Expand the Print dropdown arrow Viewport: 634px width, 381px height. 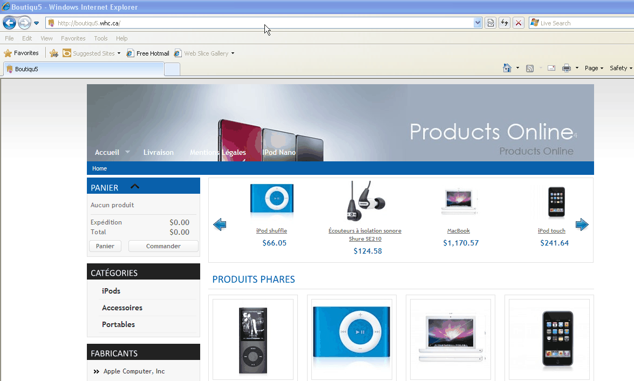coord(577,68)
